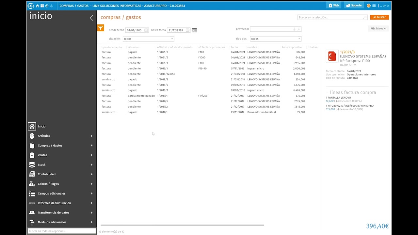Toggle the orange funnel filter icon
The image size is (418, 235).
click(101, 28)
